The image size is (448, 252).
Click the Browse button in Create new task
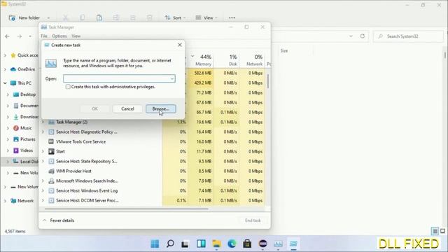(x=161, y=109)
